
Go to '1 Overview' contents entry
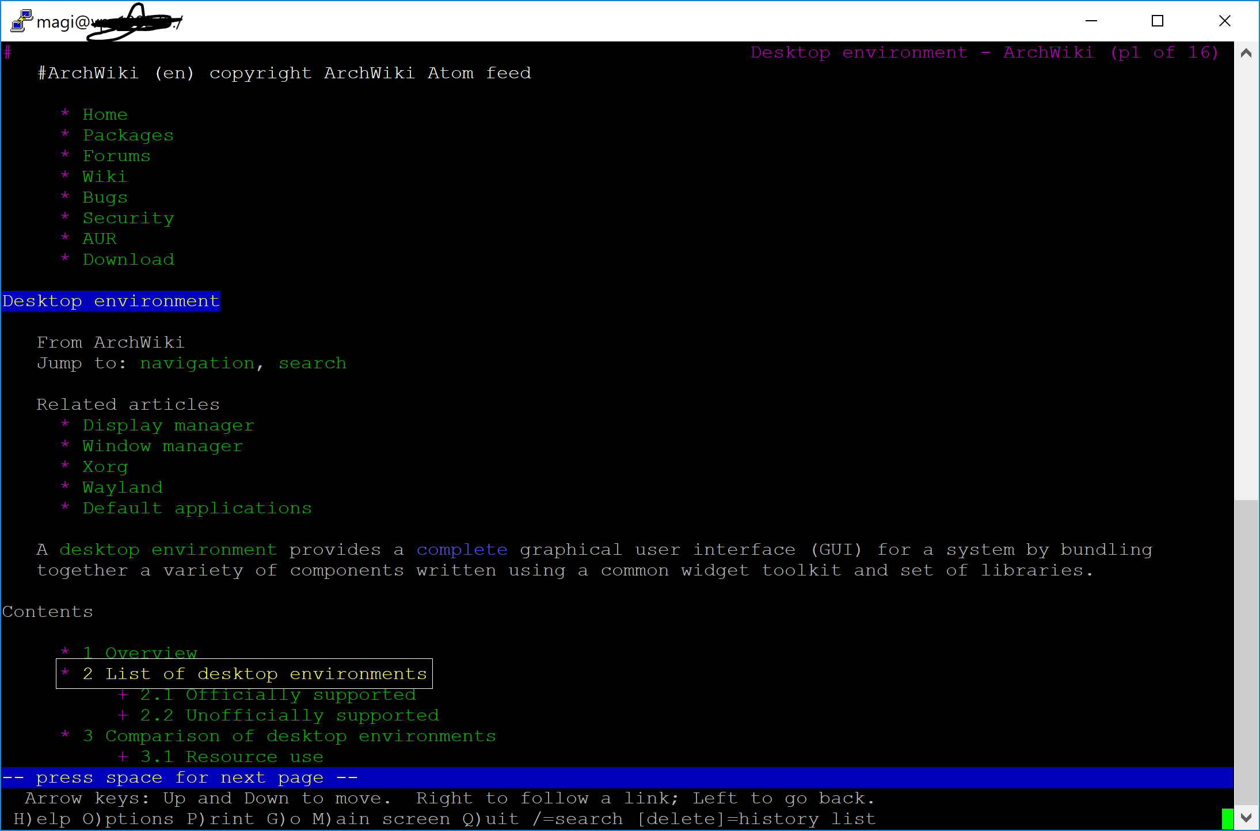[140, 653]
